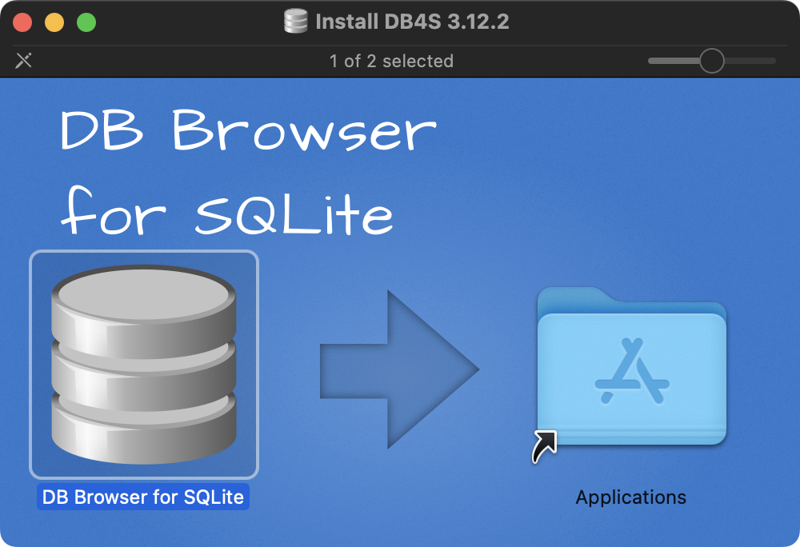Click the read-only crossed pencil status icon
The image size is (800, 547).
[24, 61]
